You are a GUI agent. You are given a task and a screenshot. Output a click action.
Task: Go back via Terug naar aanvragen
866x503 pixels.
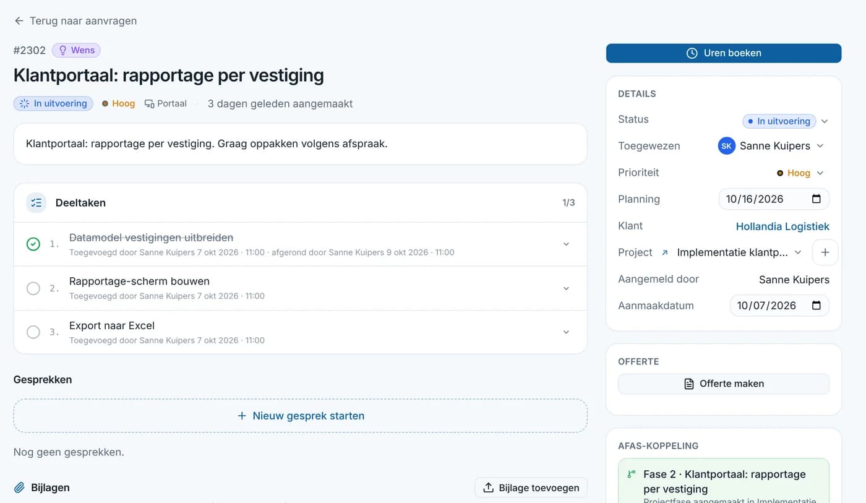click(75, 21)
